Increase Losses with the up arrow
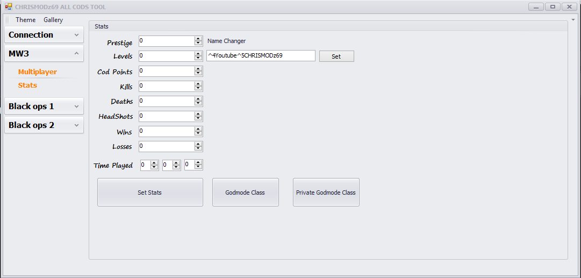 pos(198,144)
